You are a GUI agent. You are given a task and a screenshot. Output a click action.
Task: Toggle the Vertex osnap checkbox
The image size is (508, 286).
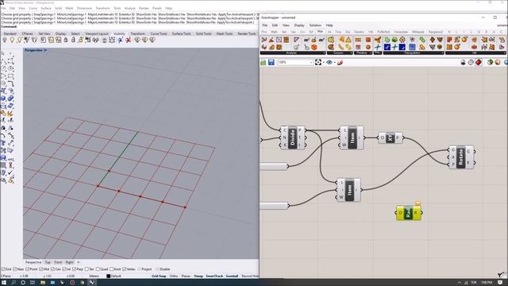point(125,269)
